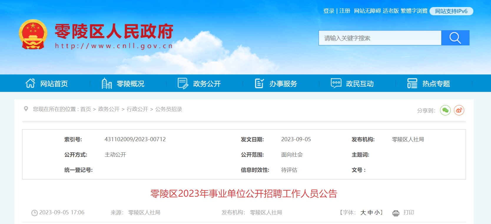Go to 行政公开 in the breadcrumb
This screenshot has height=224, width=491.
pos(137,109)
